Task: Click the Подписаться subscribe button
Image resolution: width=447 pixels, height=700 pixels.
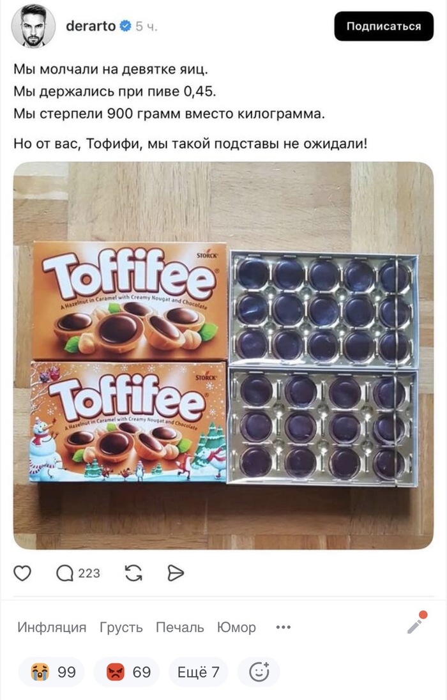Action: 384,26
